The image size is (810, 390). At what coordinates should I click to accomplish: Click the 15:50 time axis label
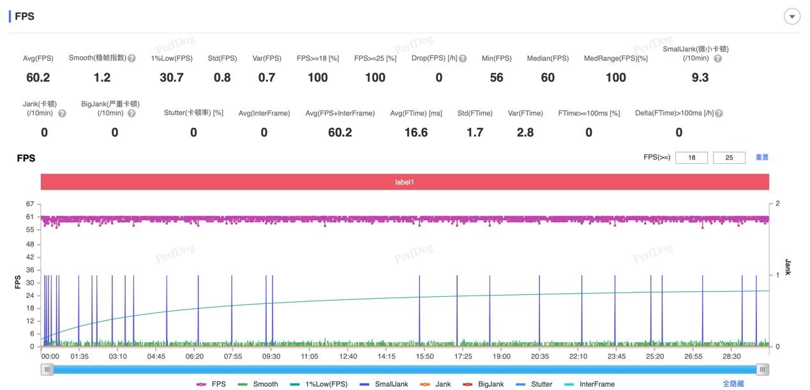(424, 357)
